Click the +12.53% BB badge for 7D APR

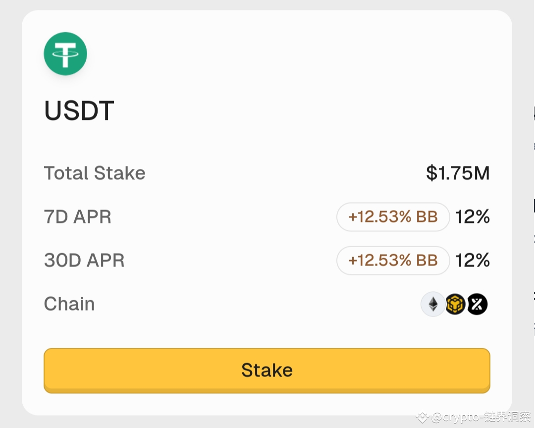(x=393, y=217)
